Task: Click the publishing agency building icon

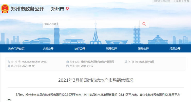Action: 67,62
